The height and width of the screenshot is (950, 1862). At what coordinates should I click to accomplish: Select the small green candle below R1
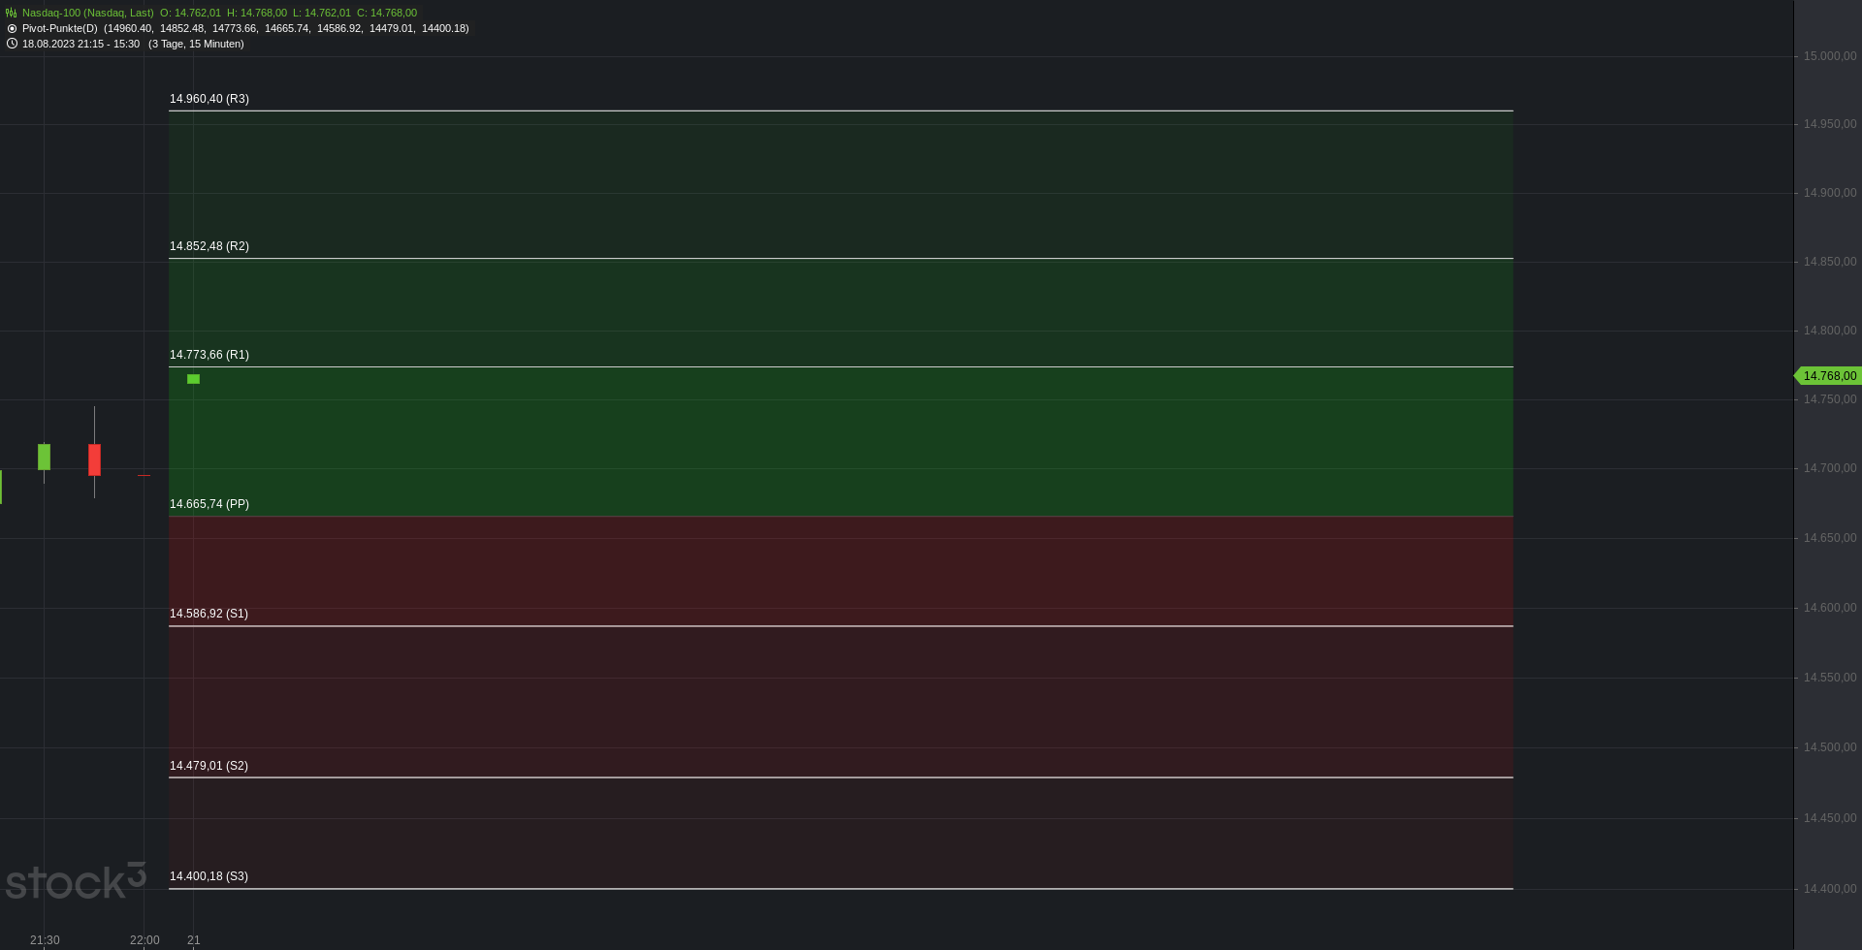(x=193, y=379)
